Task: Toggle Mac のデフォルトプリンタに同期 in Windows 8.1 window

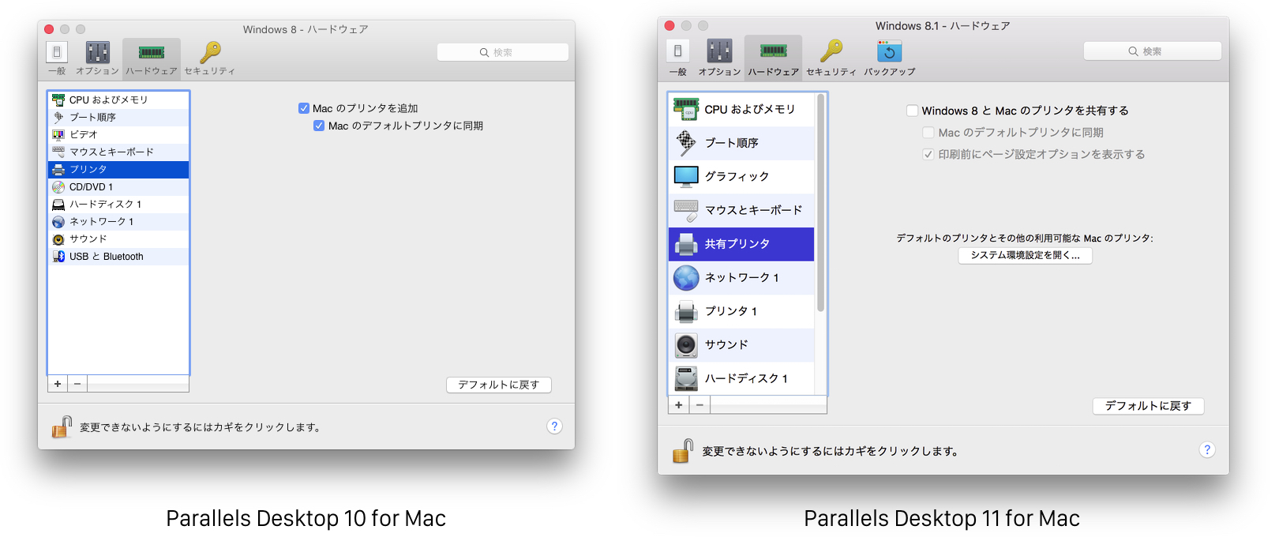Action: point(928,133)
